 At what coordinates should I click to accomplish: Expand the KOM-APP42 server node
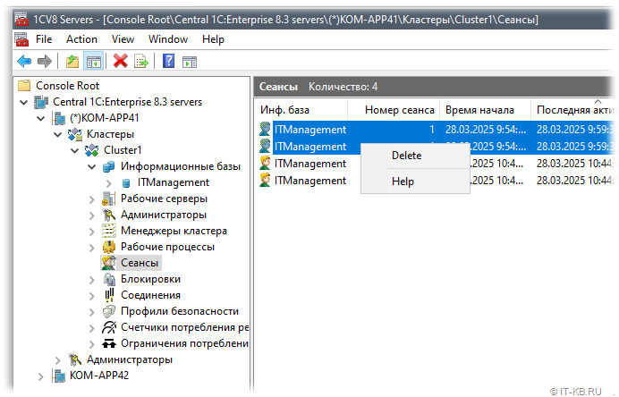click(x=40, y=376)
